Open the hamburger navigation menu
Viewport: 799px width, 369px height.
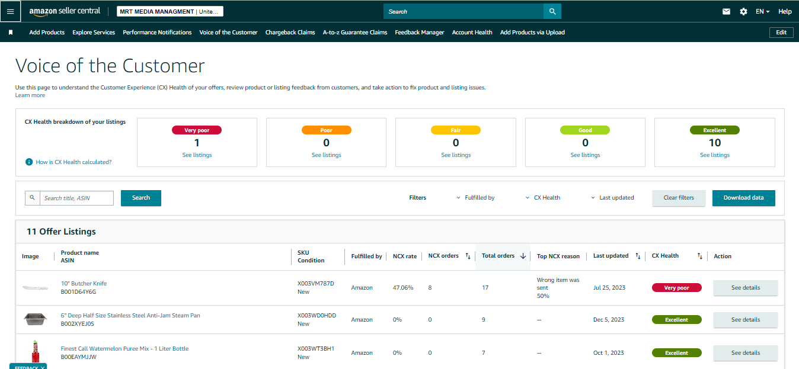[10, 11]
